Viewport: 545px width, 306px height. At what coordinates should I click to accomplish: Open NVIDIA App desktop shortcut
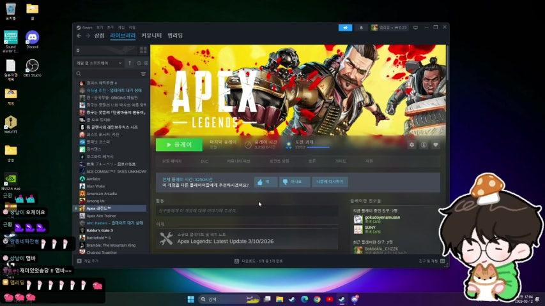pyautogui.click(x=11, y=182)
